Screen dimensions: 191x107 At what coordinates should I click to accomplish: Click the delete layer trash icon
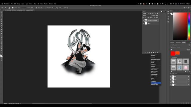(157, 52)
